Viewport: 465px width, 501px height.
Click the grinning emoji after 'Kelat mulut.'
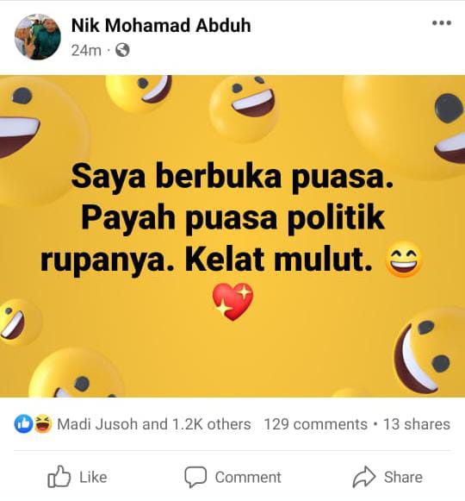pyautogui.click(x=404, y=260)
